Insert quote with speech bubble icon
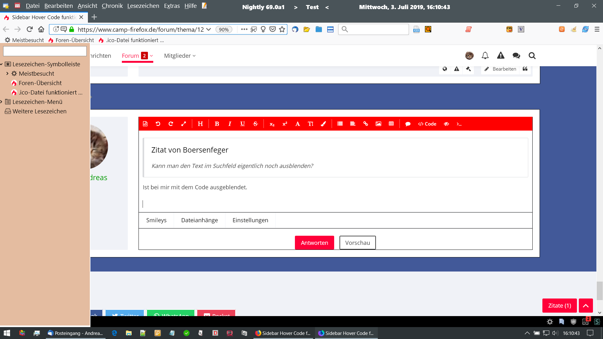 [x=408, y=124]
